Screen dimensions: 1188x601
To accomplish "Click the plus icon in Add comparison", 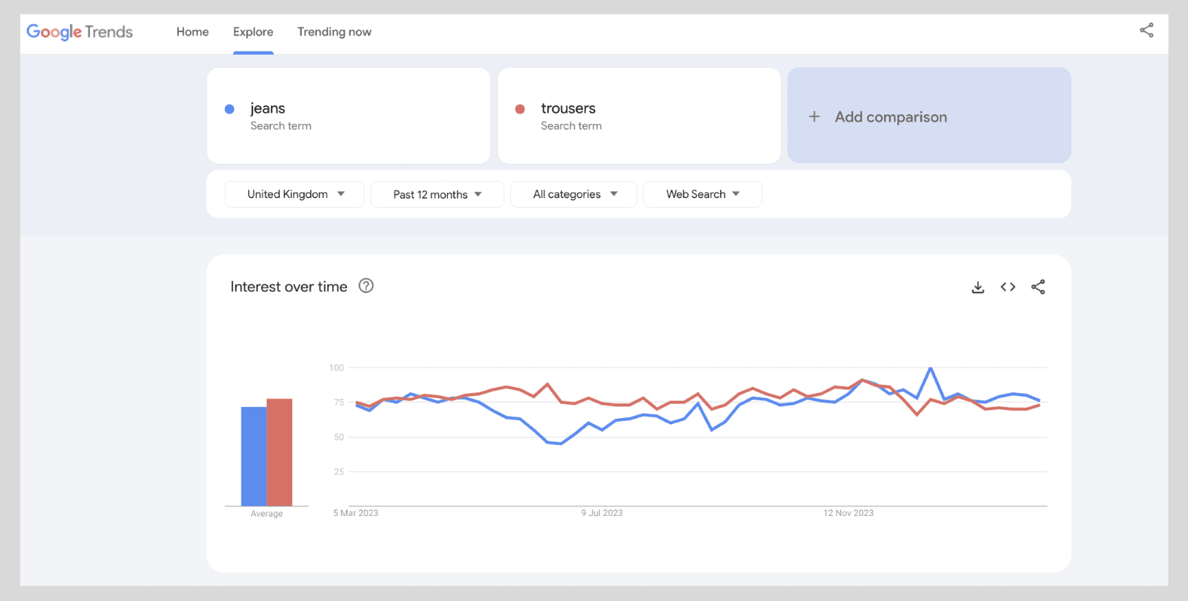I will [814, 116].
